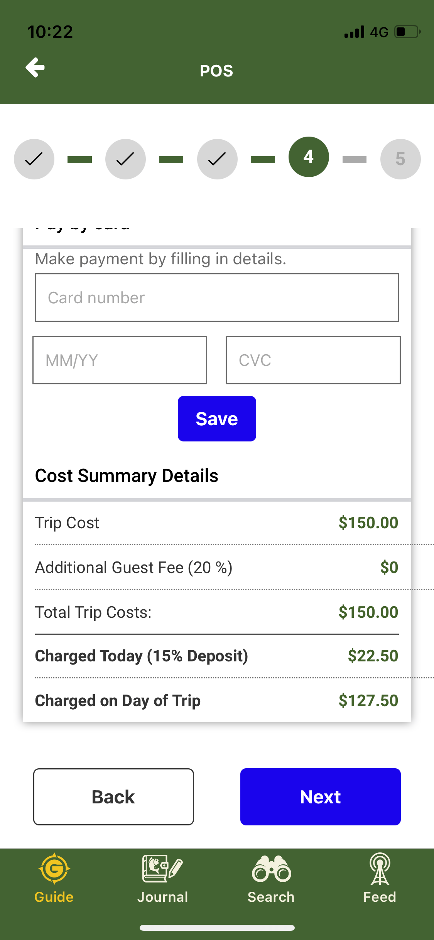Open the Feed antenna icon
Screen dimensions: 434x940
(x=380, y=869)
